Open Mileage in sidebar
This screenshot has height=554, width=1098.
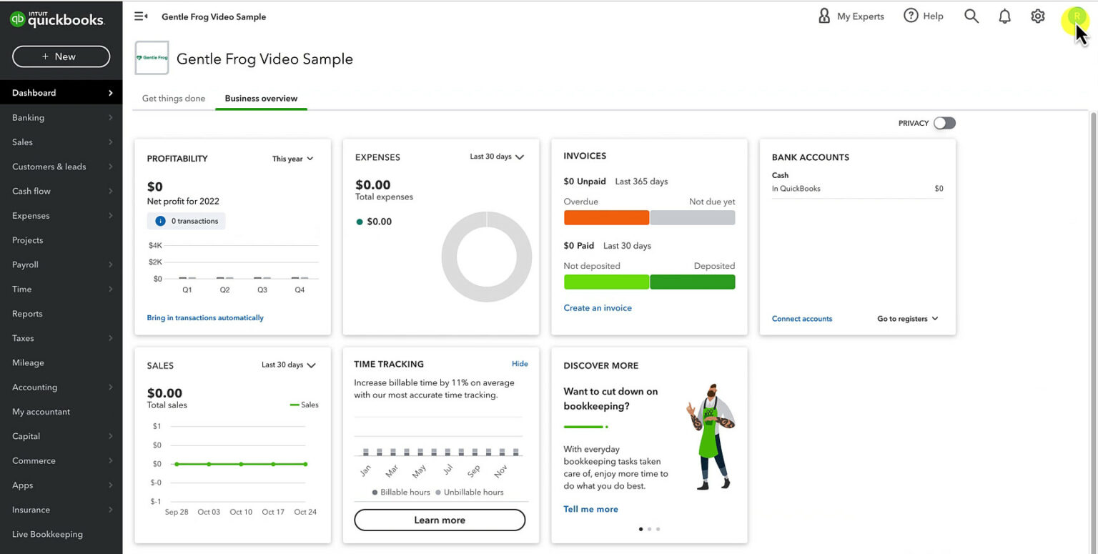click(61, 362)
